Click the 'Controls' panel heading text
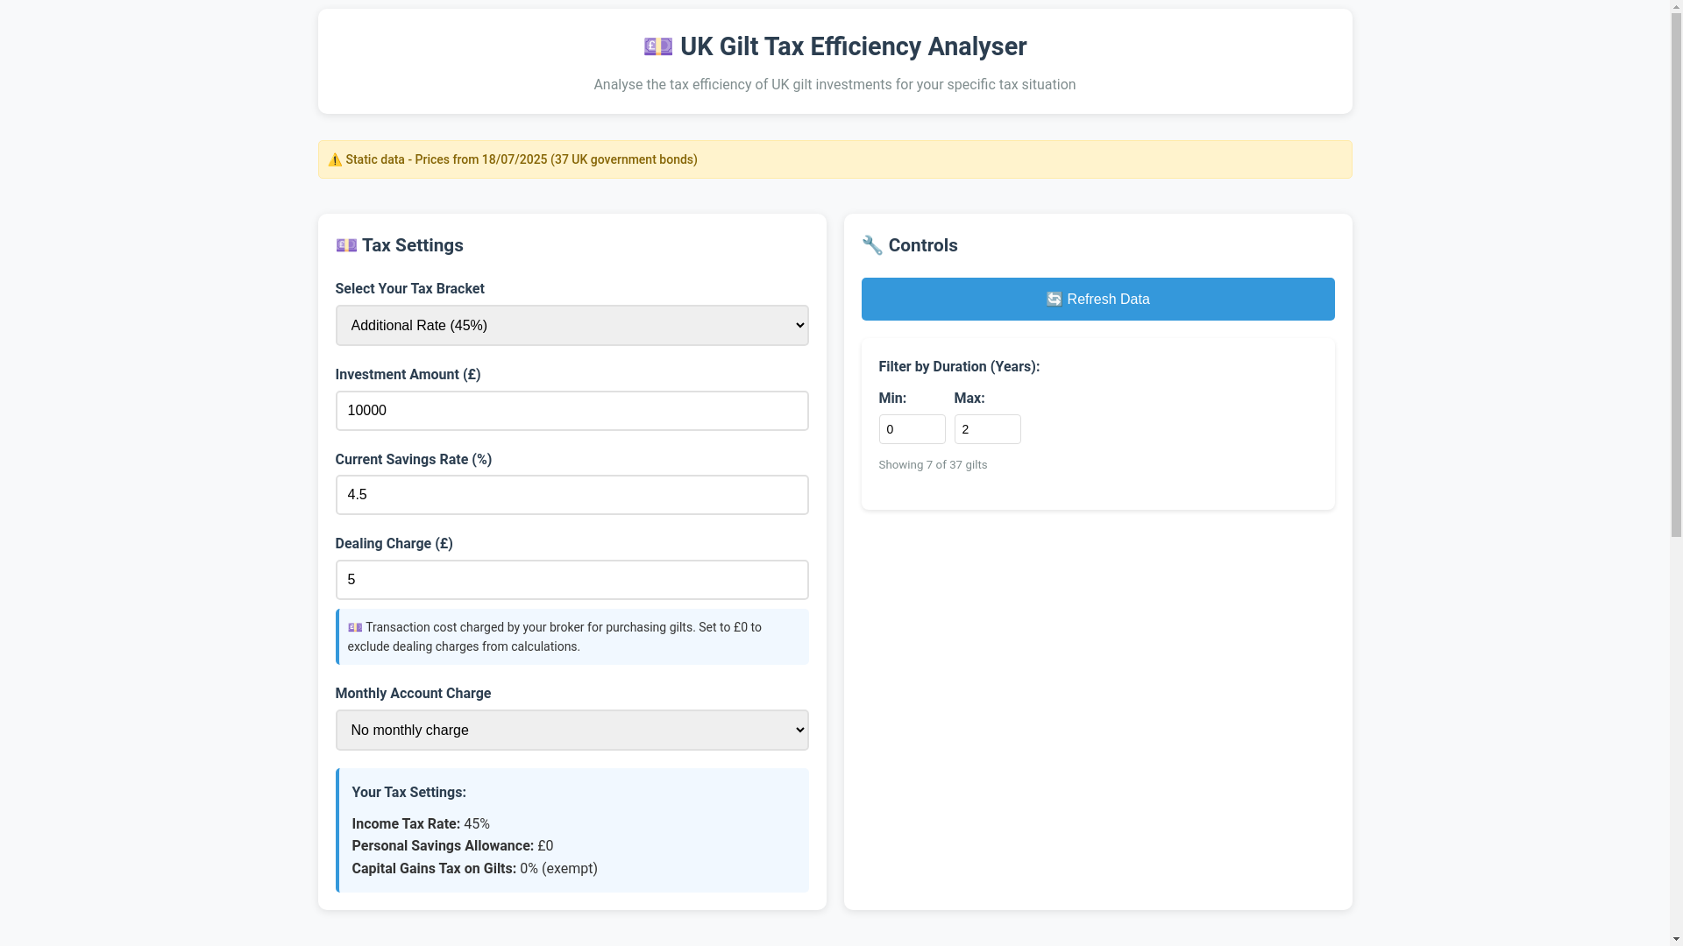The width and height of the screenshot is (1683, 946). pyautogui.click(x=923, y=245)
